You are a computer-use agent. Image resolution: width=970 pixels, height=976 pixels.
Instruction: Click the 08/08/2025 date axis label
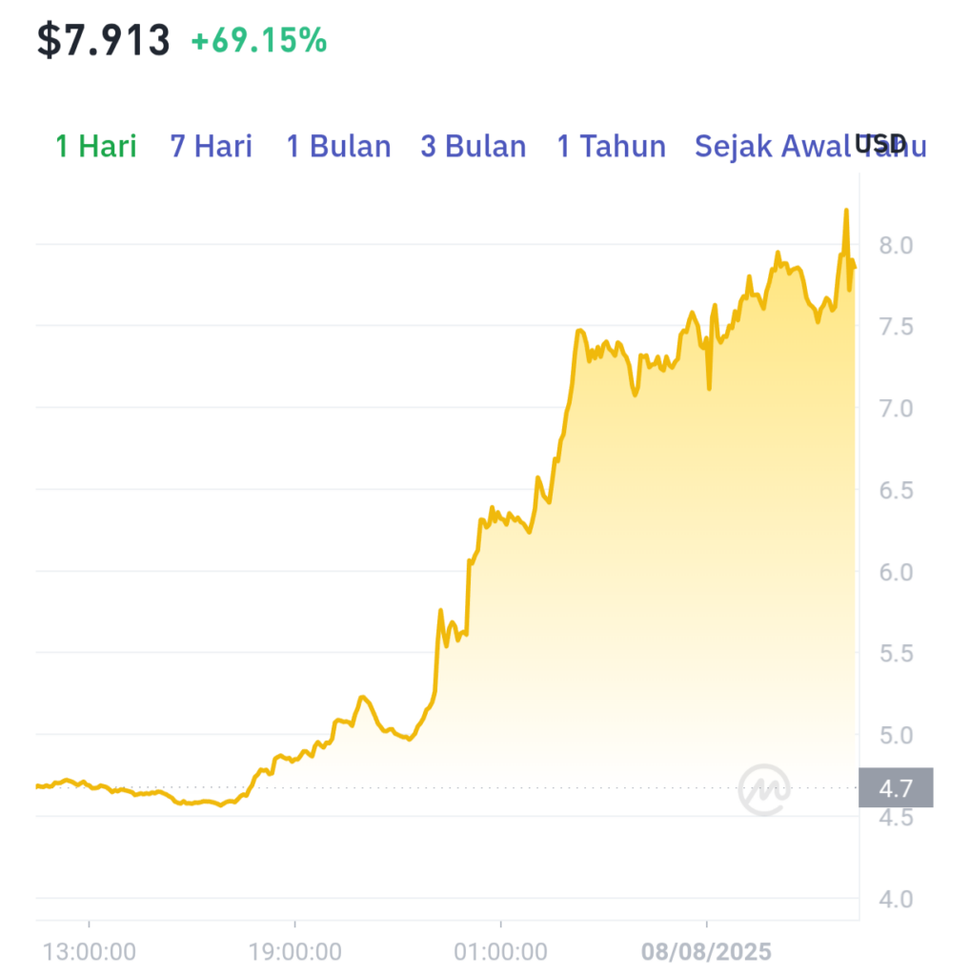[706, 952]
